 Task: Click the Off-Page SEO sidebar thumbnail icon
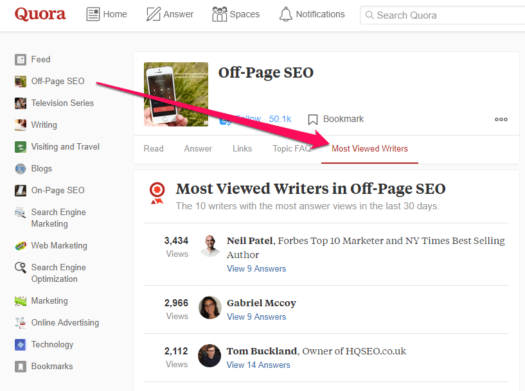tap(21, 82)
